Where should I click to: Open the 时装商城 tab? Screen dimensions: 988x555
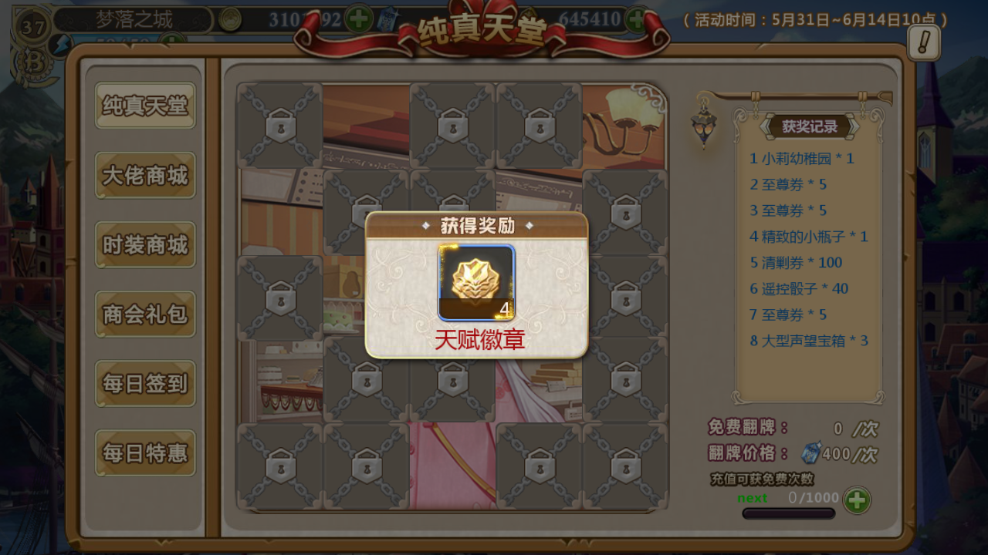(x=145, y=244)
